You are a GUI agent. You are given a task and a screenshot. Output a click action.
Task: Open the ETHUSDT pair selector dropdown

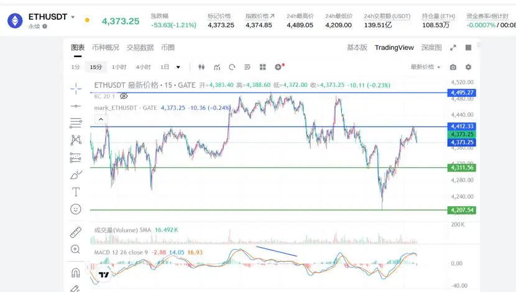73,17
